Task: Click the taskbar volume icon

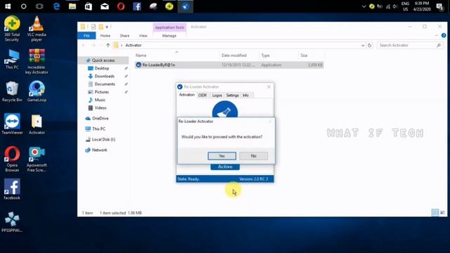Action: [x=395, y=6]
